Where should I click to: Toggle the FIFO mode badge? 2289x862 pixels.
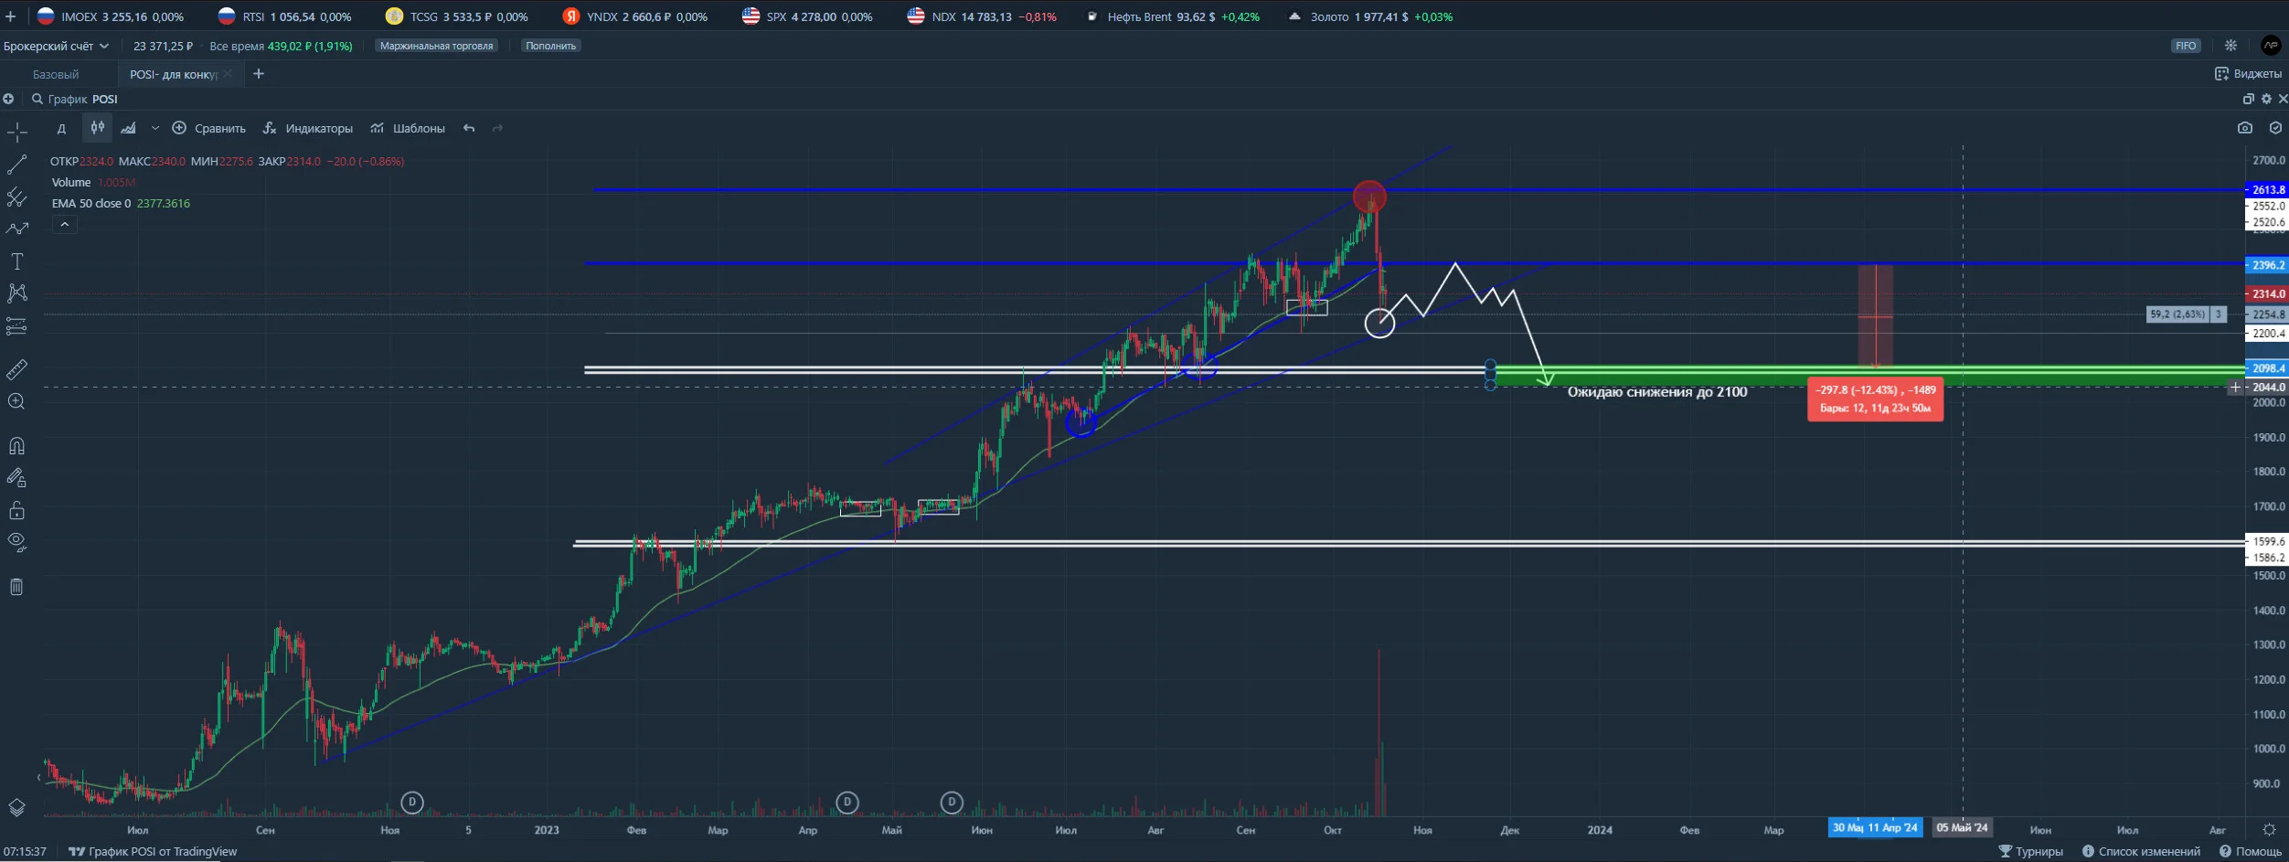tap(2186, 46)
